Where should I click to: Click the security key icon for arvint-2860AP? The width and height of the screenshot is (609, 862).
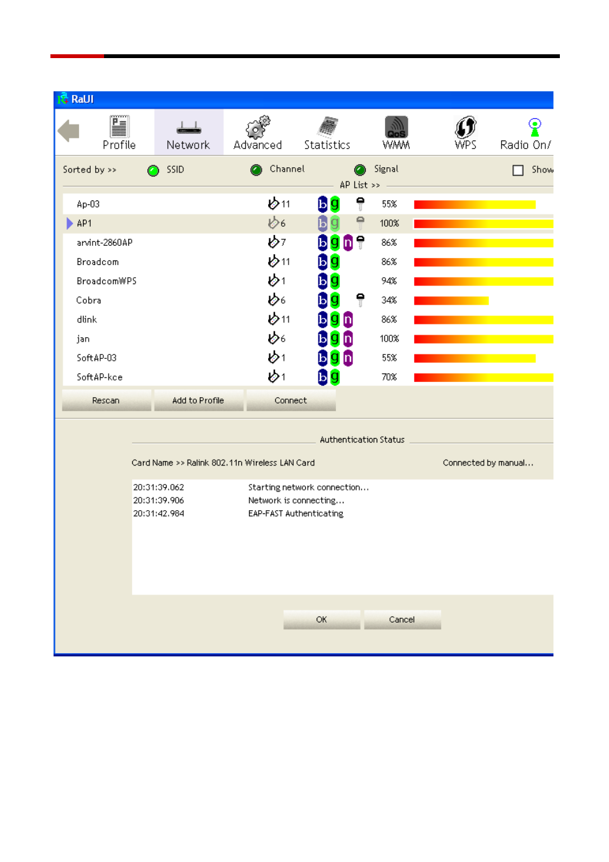click(360, 242)
